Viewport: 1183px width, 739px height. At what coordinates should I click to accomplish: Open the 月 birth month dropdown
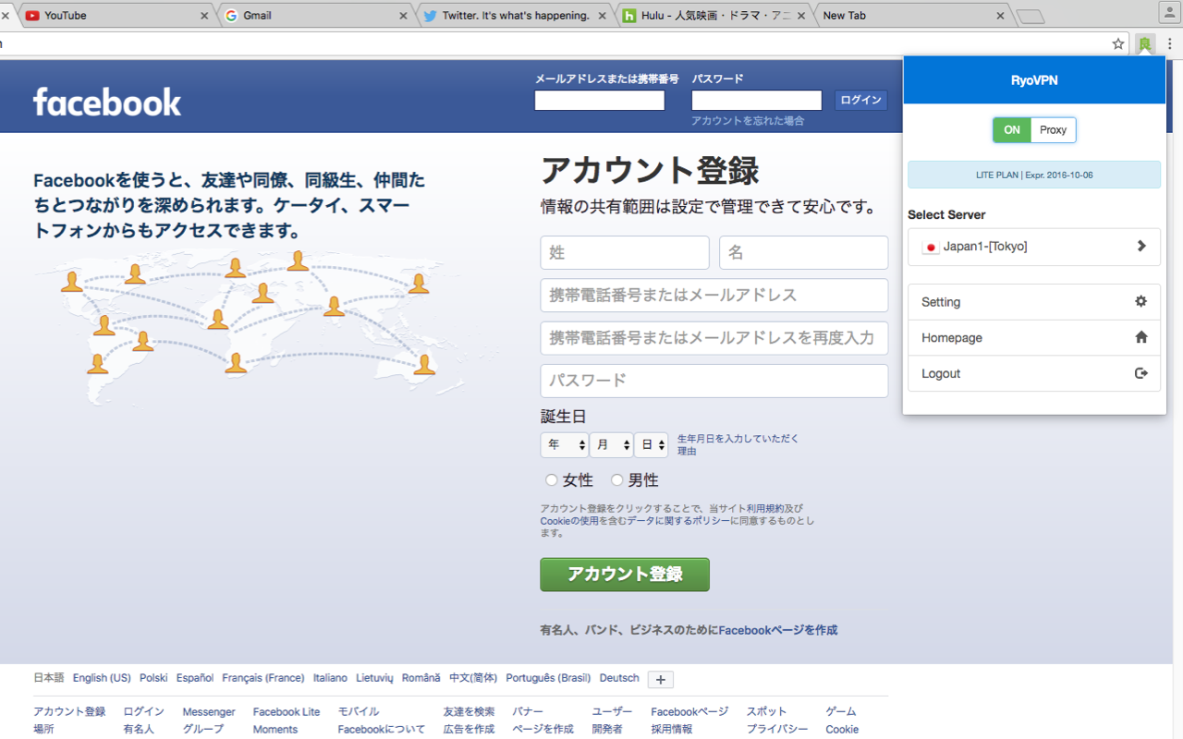click(x=611, y=444)
